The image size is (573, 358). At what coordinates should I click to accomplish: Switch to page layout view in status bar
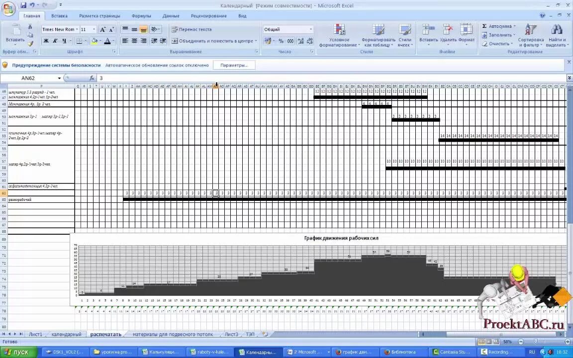489,342
